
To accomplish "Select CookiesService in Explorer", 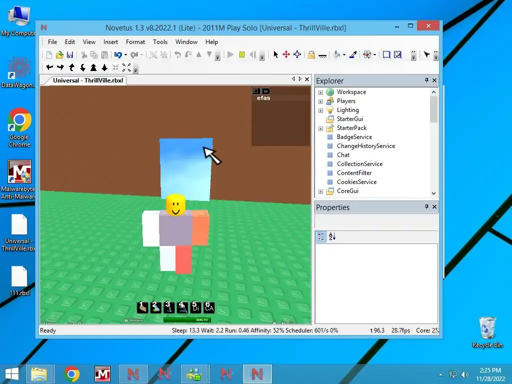I will (x=356, y=182).
